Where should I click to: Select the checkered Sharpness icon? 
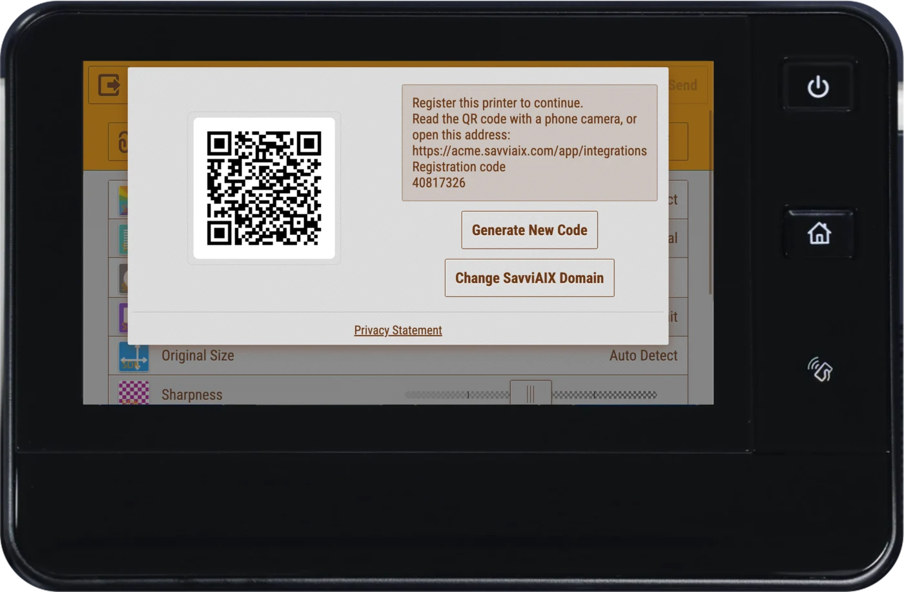click(x=134, y=393)
